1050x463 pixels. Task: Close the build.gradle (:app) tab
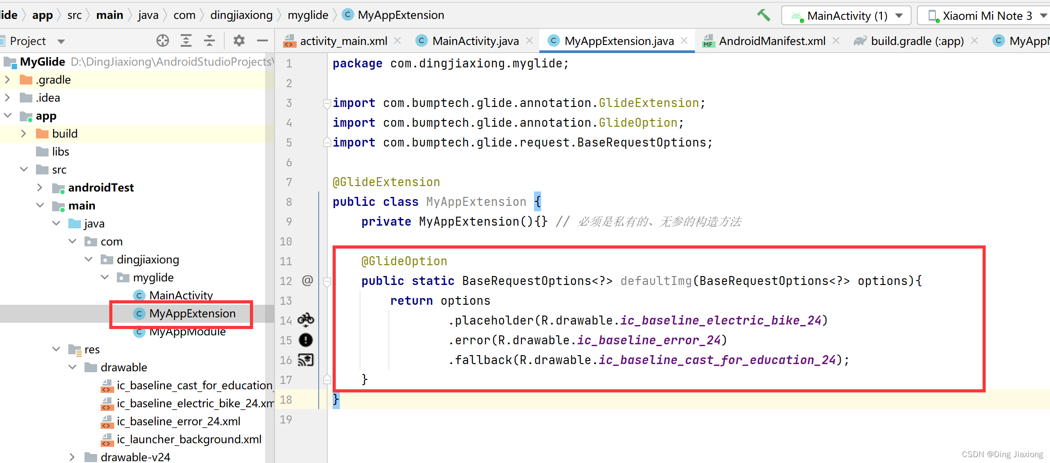974,40
